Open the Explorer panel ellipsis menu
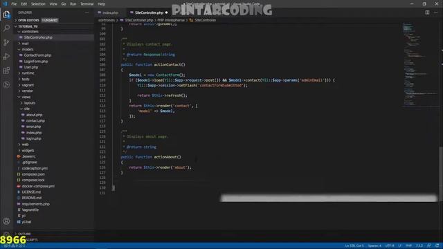This screenshot has width=443, height=249. tap(87, 12)
